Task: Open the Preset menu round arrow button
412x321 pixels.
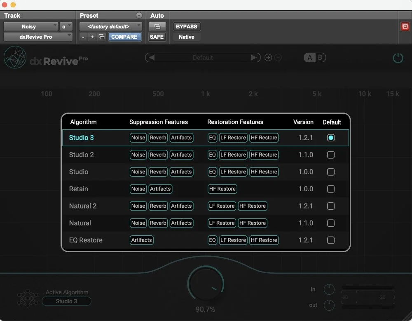Action: point(139,16)
